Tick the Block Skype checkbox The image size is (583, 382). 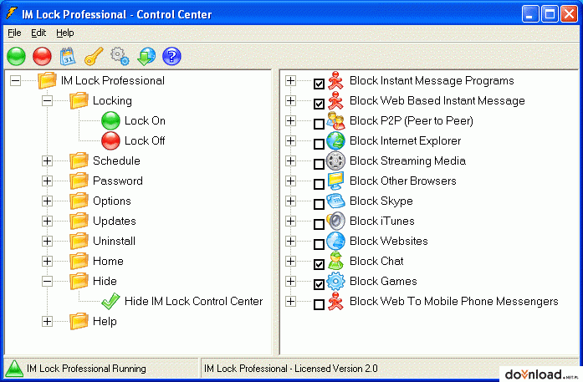pyautogui.click(x=319, y=204)
